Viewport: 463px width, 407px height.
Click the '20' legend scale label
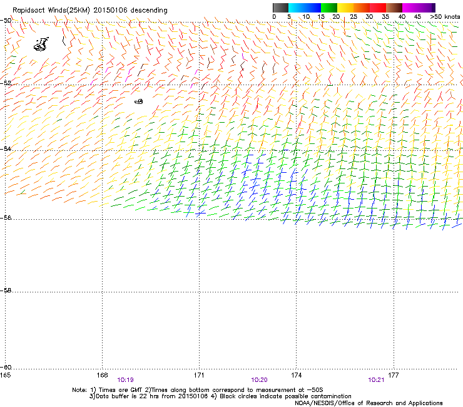336,17
